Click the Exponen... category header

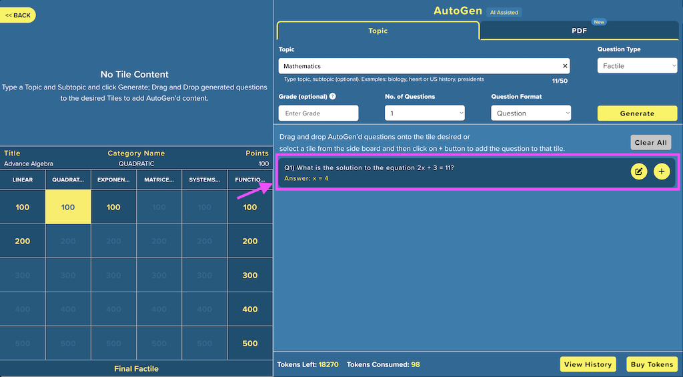[113, 179]
